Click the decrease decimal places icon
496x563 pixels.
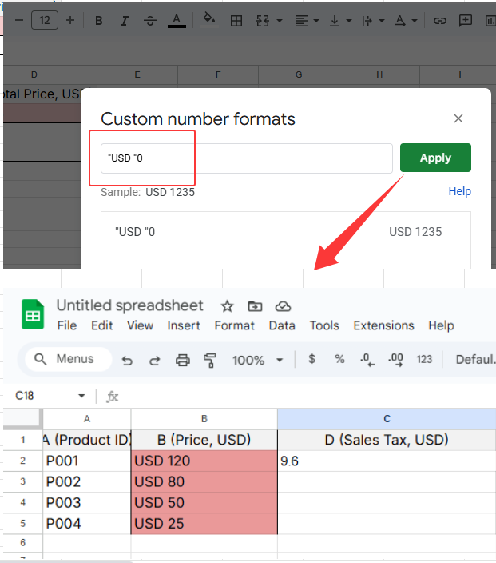[x=365, y=360]
